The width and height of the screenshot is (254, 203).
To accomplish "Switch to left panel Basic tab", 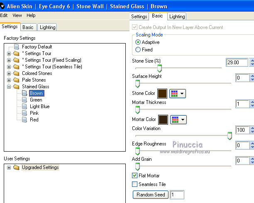I will tap(28, 27).
